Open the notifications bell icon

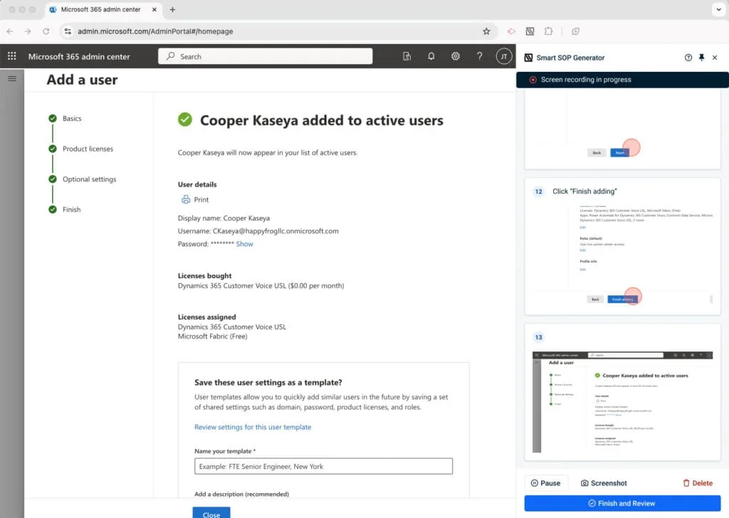431,56
